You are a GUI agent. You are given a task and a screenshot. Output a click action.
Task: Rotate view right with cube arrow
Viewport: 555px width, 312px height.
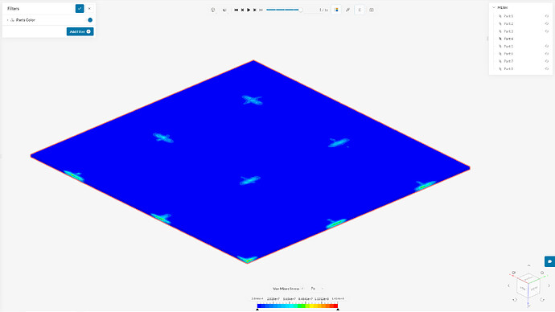pyautogui.click(x=549, y=285)
